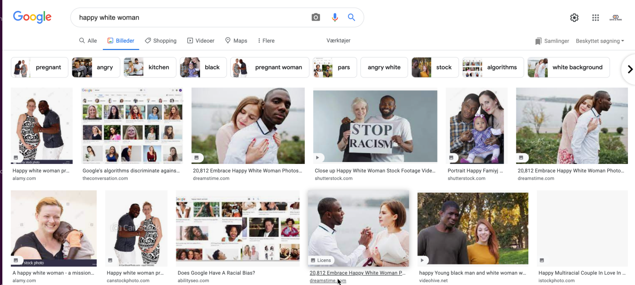The image size is (635, 285).
Task: Open the settings gear icon
Action: 575,18
